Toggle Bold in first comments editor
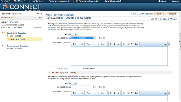181x102 pixels. coord(111,44)
